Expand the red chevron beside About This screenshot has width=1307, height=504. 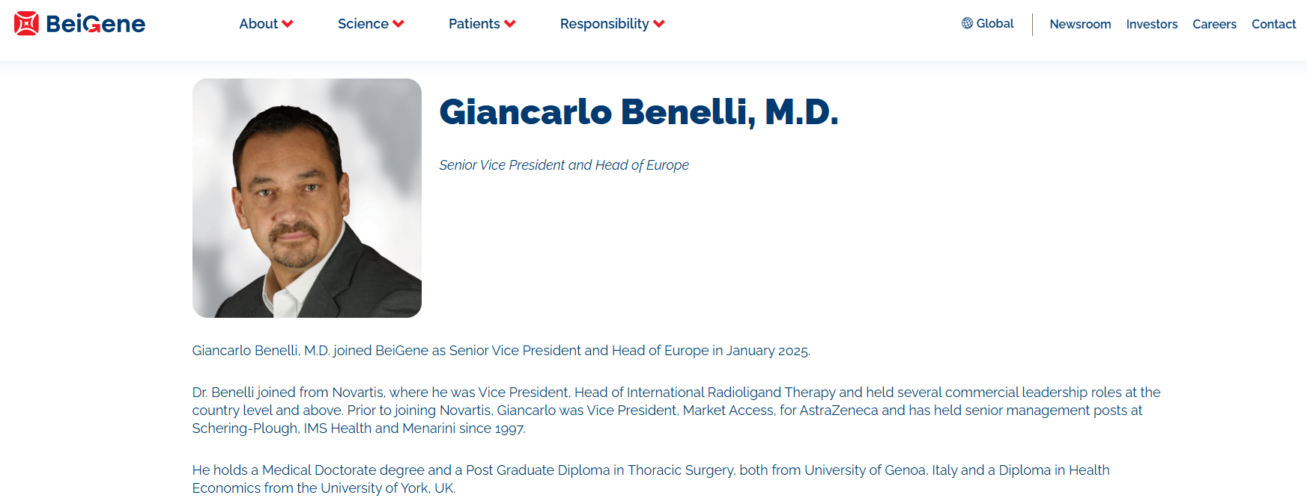288,24
